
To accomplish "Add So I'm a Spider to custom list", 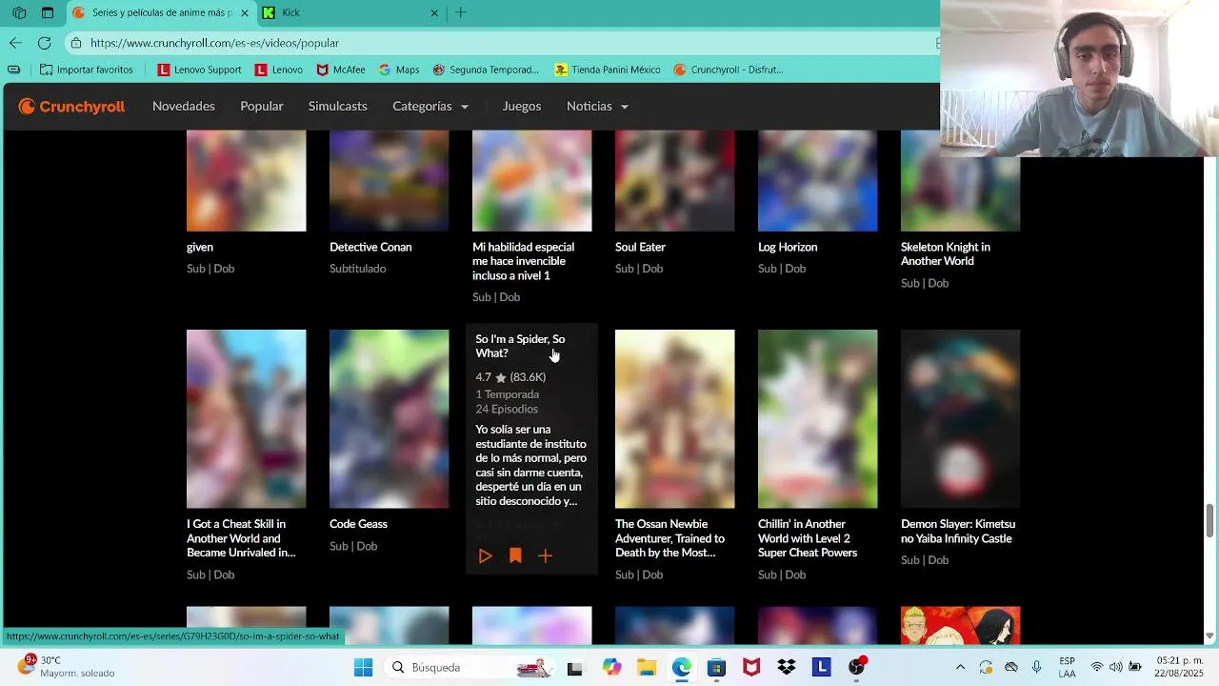I will pos(545,555).
